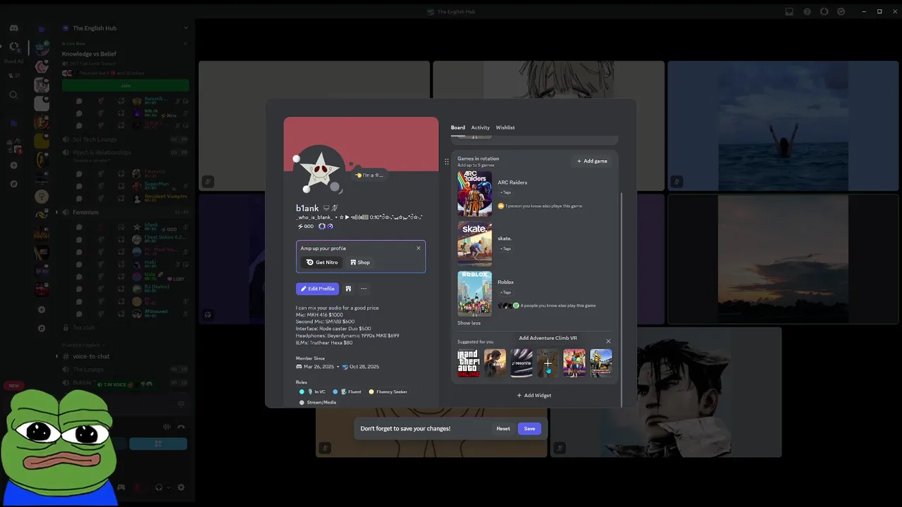Image resolution: width=902 pixels, height=507 pixels.
Task: Open Discord direct messages home icon
Action: pyautogui.click(x=13, y=28)
